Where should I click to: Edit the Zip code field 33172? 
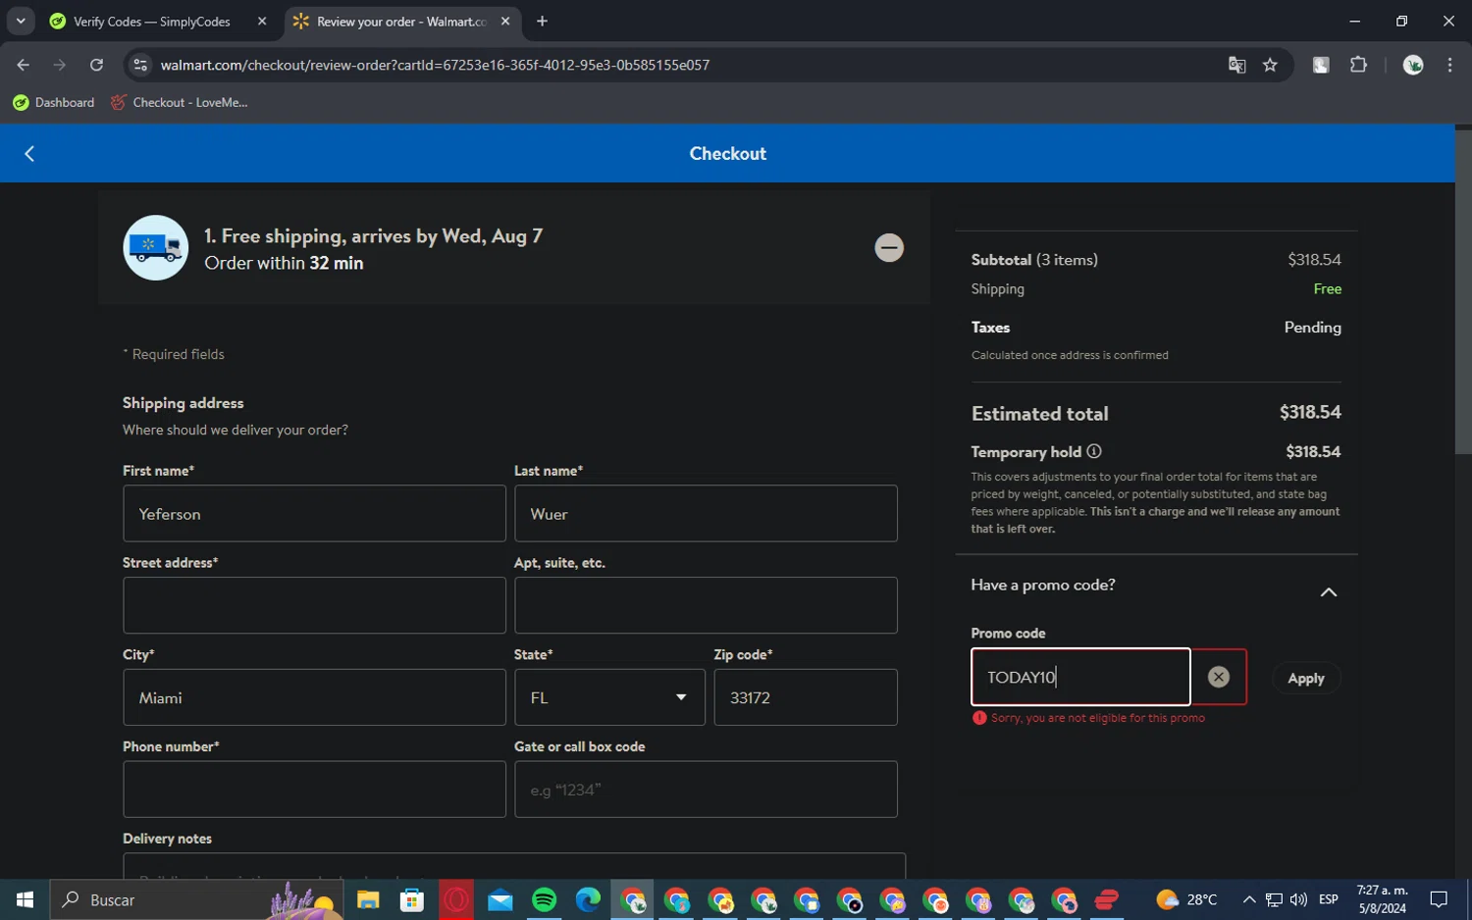[806, 697]
